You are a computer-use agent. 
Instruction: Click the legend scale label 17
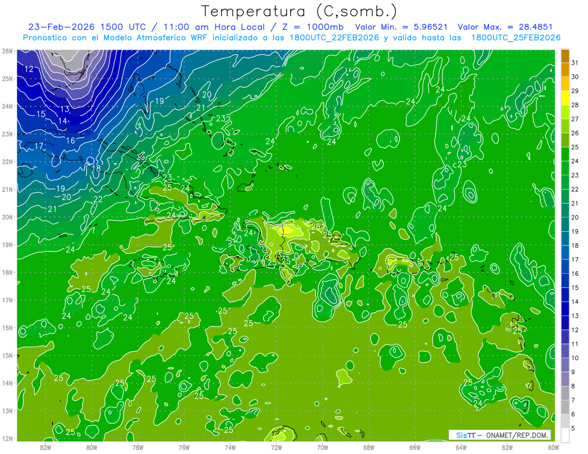click(575, 260)
